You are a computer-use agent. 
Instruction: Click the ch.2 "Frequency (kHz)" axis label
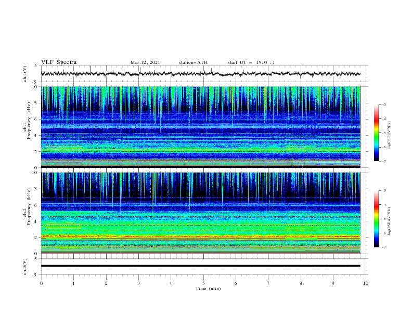click(29, 207)
